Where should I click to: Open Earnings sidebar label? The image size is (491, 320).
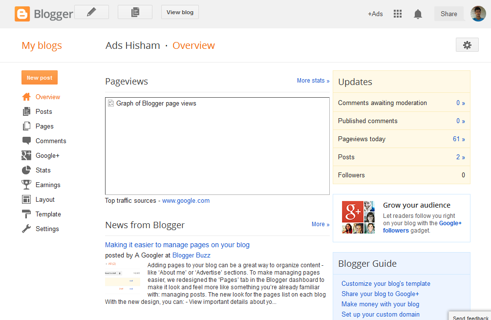coord(48,185)
